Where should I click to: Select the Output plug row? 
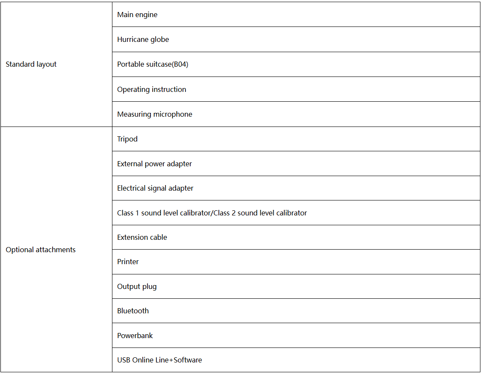296,286
